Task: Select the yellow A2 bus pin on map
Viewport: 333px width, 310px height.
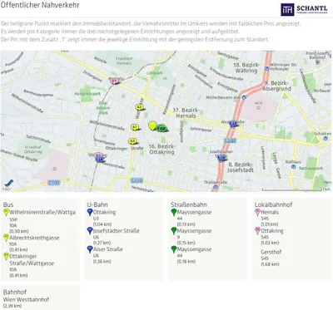Action: (139, 107)
